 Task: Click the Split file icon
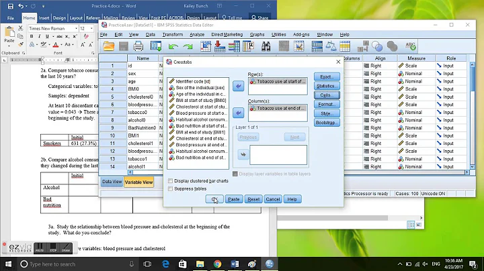[317, 46]
